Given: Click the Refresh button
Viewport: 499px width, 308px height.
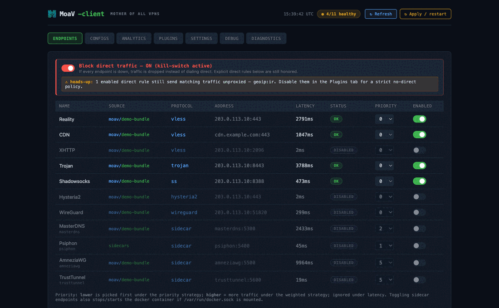Looking at the screenshot, I should (x=381, y=14).
